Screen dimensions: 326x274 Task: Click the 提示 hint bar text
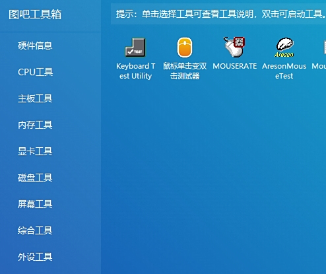[221, 14]
